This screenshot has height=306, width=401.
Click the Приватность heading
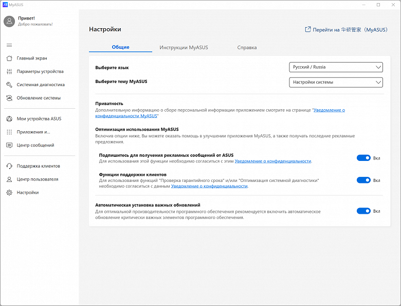coord(109,104)
